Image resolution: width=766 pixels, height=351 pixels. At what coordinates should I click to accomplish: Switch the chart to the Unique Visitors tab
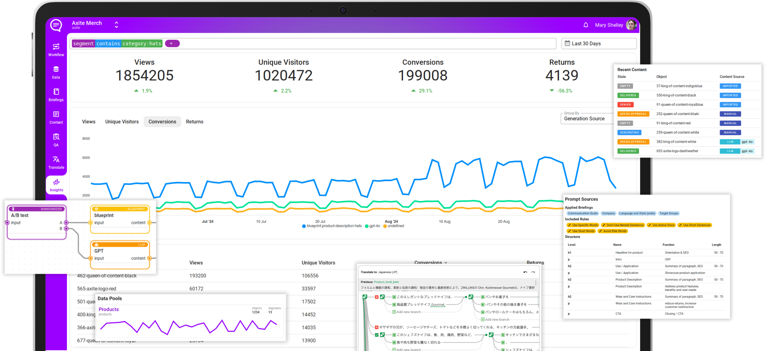(122, 122)
